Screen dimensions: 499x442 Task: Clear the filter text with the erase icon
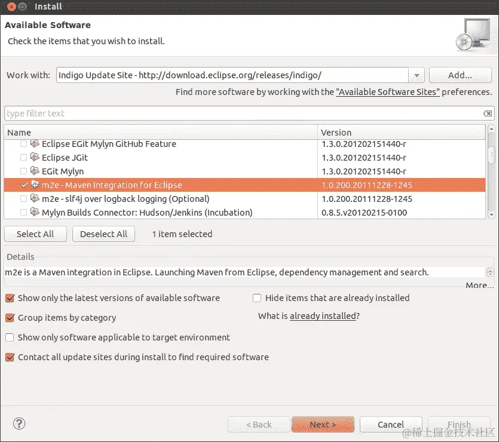click(x=488, y=113)
